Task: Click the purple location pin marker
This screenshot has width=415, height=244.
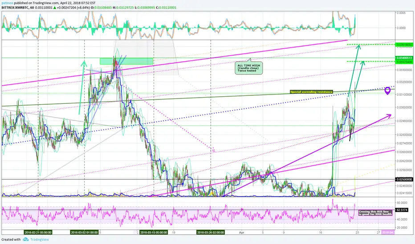Action: [387, 91]
